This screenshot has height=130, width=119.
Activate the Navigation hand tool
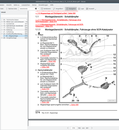(x=71, y=9)
